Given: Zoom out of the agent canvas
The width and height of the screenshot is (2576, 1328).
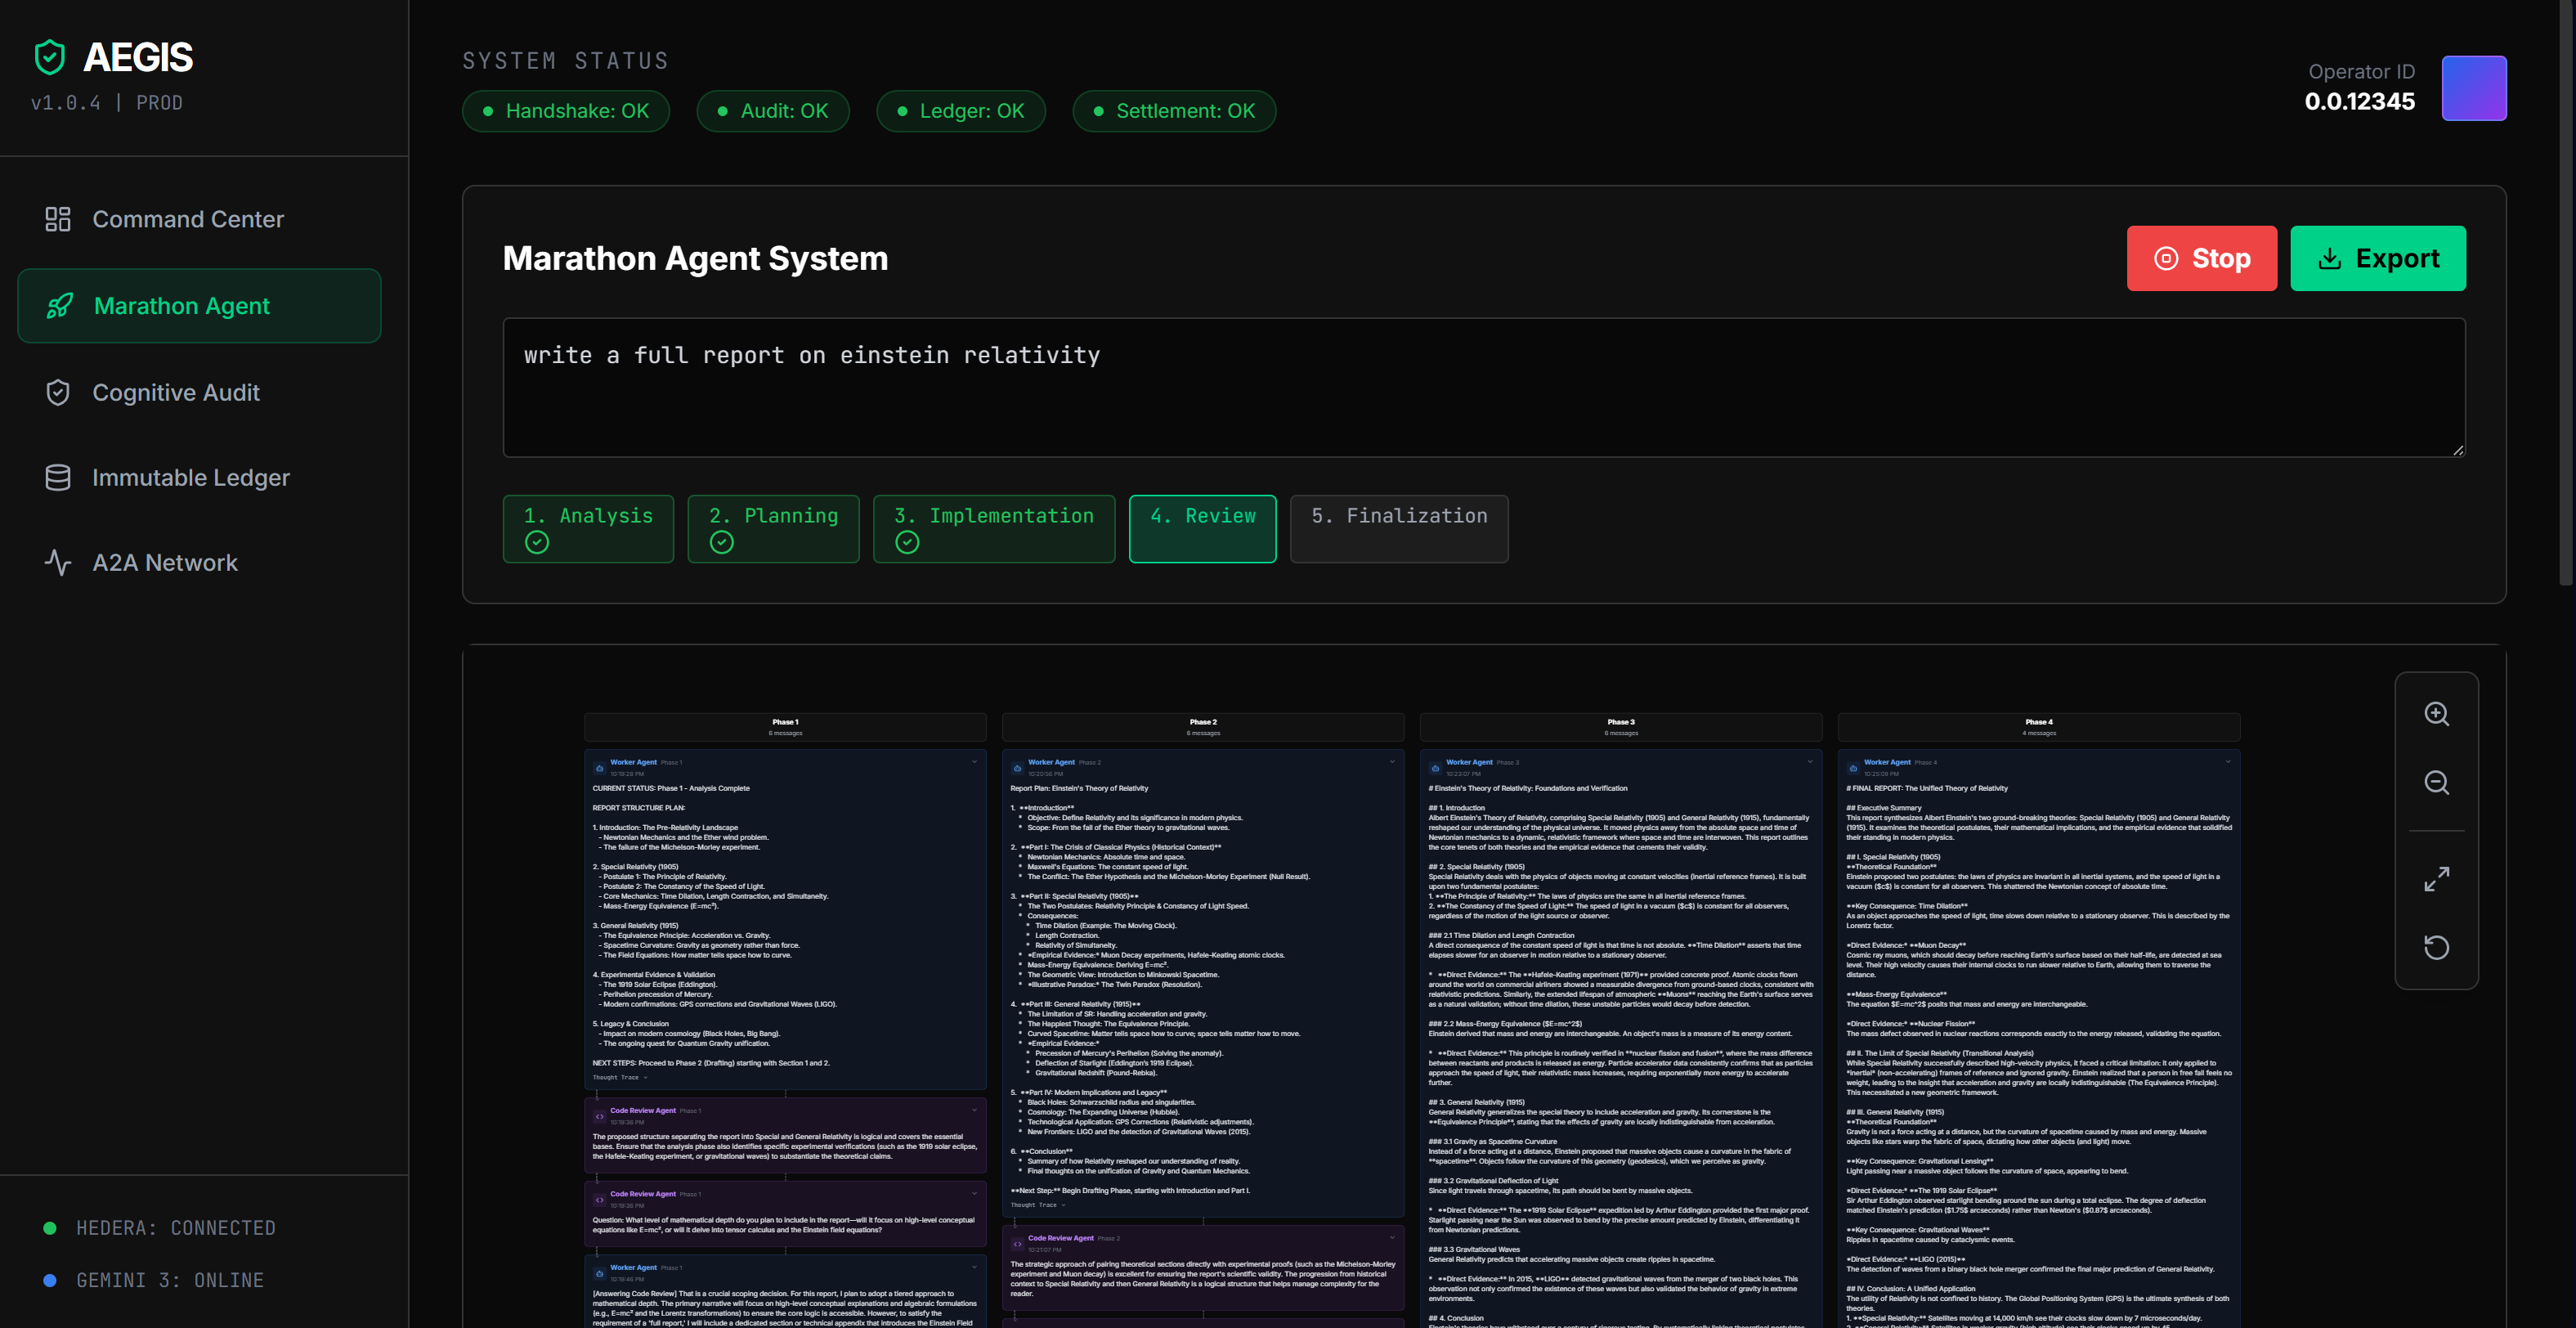Looking at the screenshot, I should tap(2436, 782).
